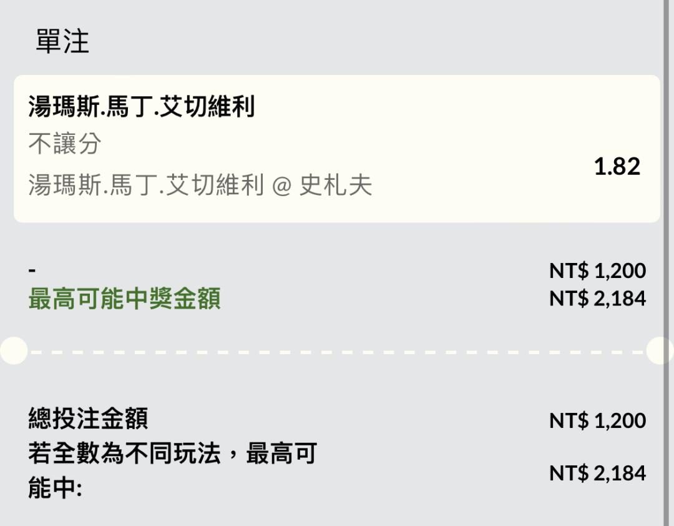Click the 單注 section heading
This screenshot has width=674, height=526.
62,42
